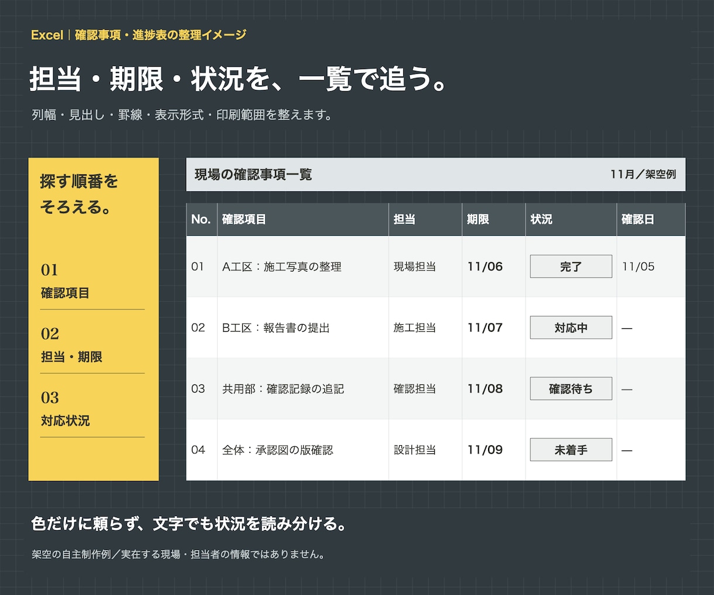Screen dimensions: 714x595
Task: Click the cell 全体:承認図の版確認
Action: tap(303, 450)
